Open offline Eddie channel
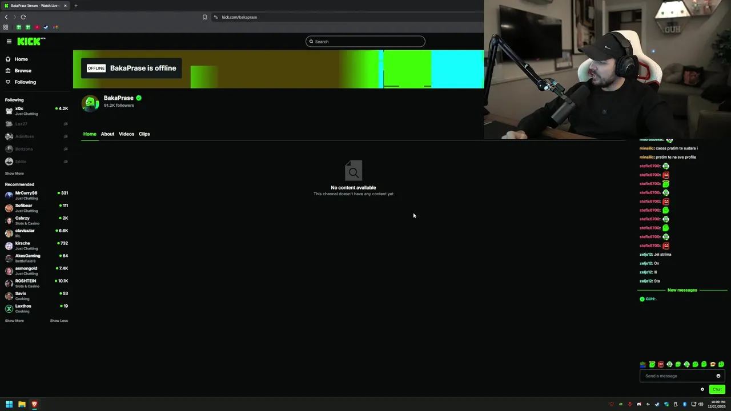The image size is (731, 411). pos(37,162)
